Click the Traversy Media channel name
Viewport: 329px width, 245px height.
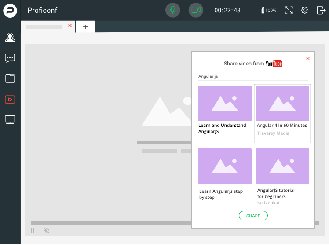[x=273, y=133]
